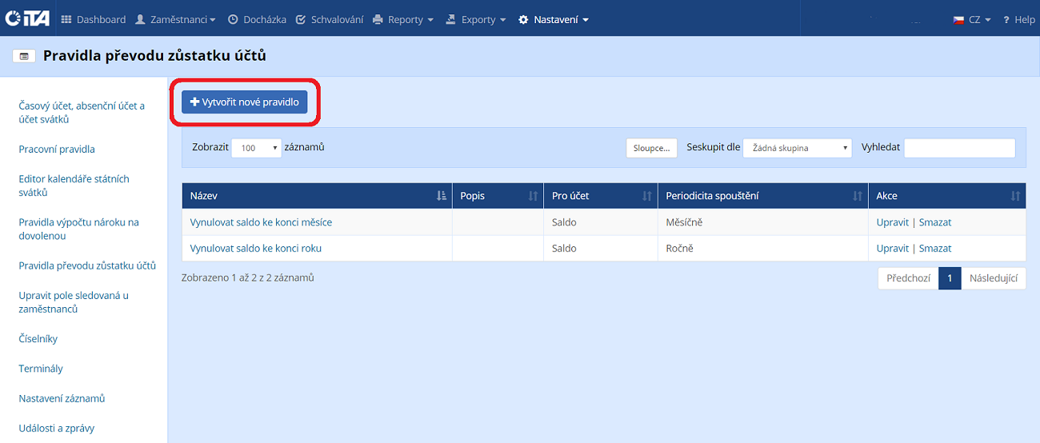Sort by Periodicita spouštění column arrows
1040x443 pixels.
(x=858, y=196)
